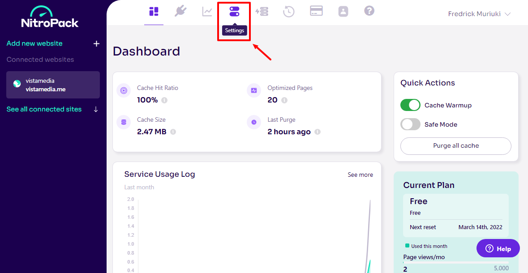Screen dimensions: 528x273
Task: Click See more in Service Usage Log
Action: (361, 175)
